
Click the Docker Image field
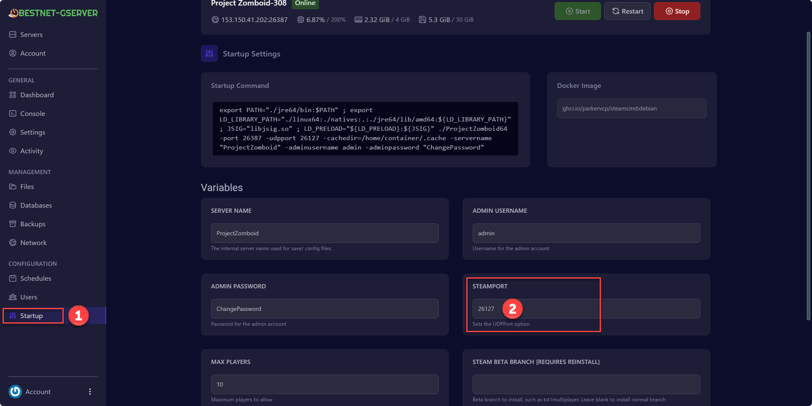632,108
